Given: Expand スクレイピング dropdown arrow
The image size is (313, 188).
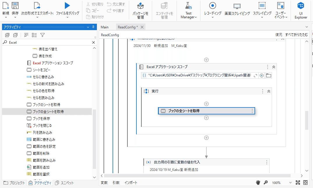Looking at the screenshot, I should coord(262,17).
